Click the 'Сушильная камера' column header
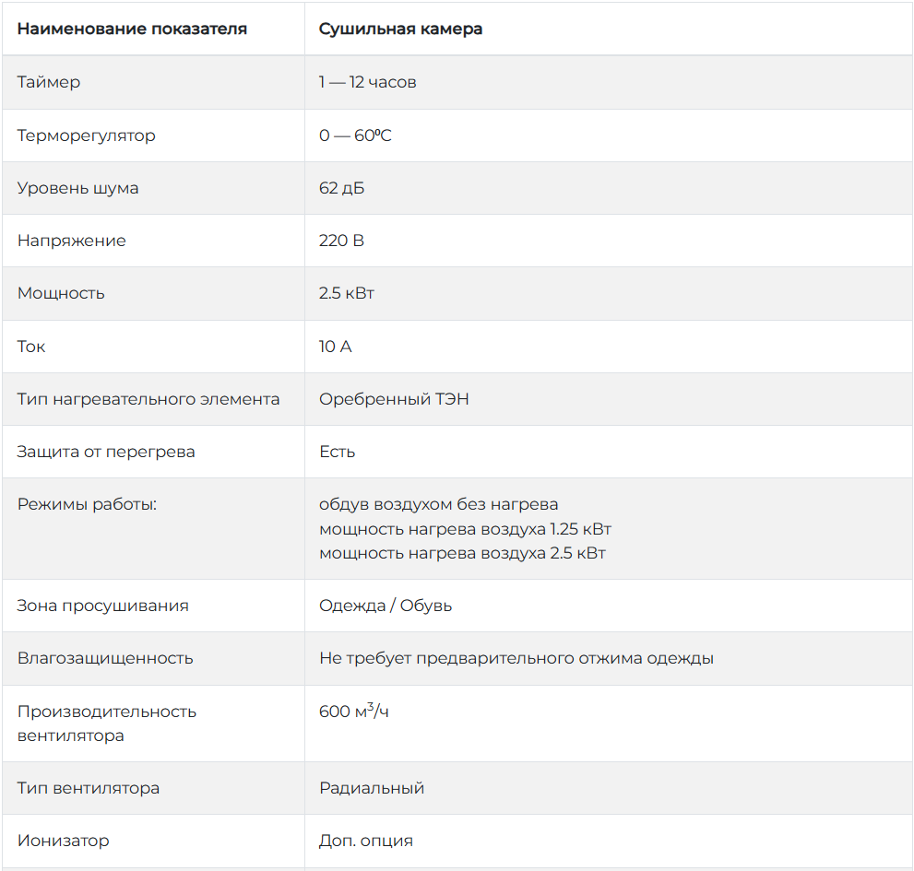 click(400, 29)
